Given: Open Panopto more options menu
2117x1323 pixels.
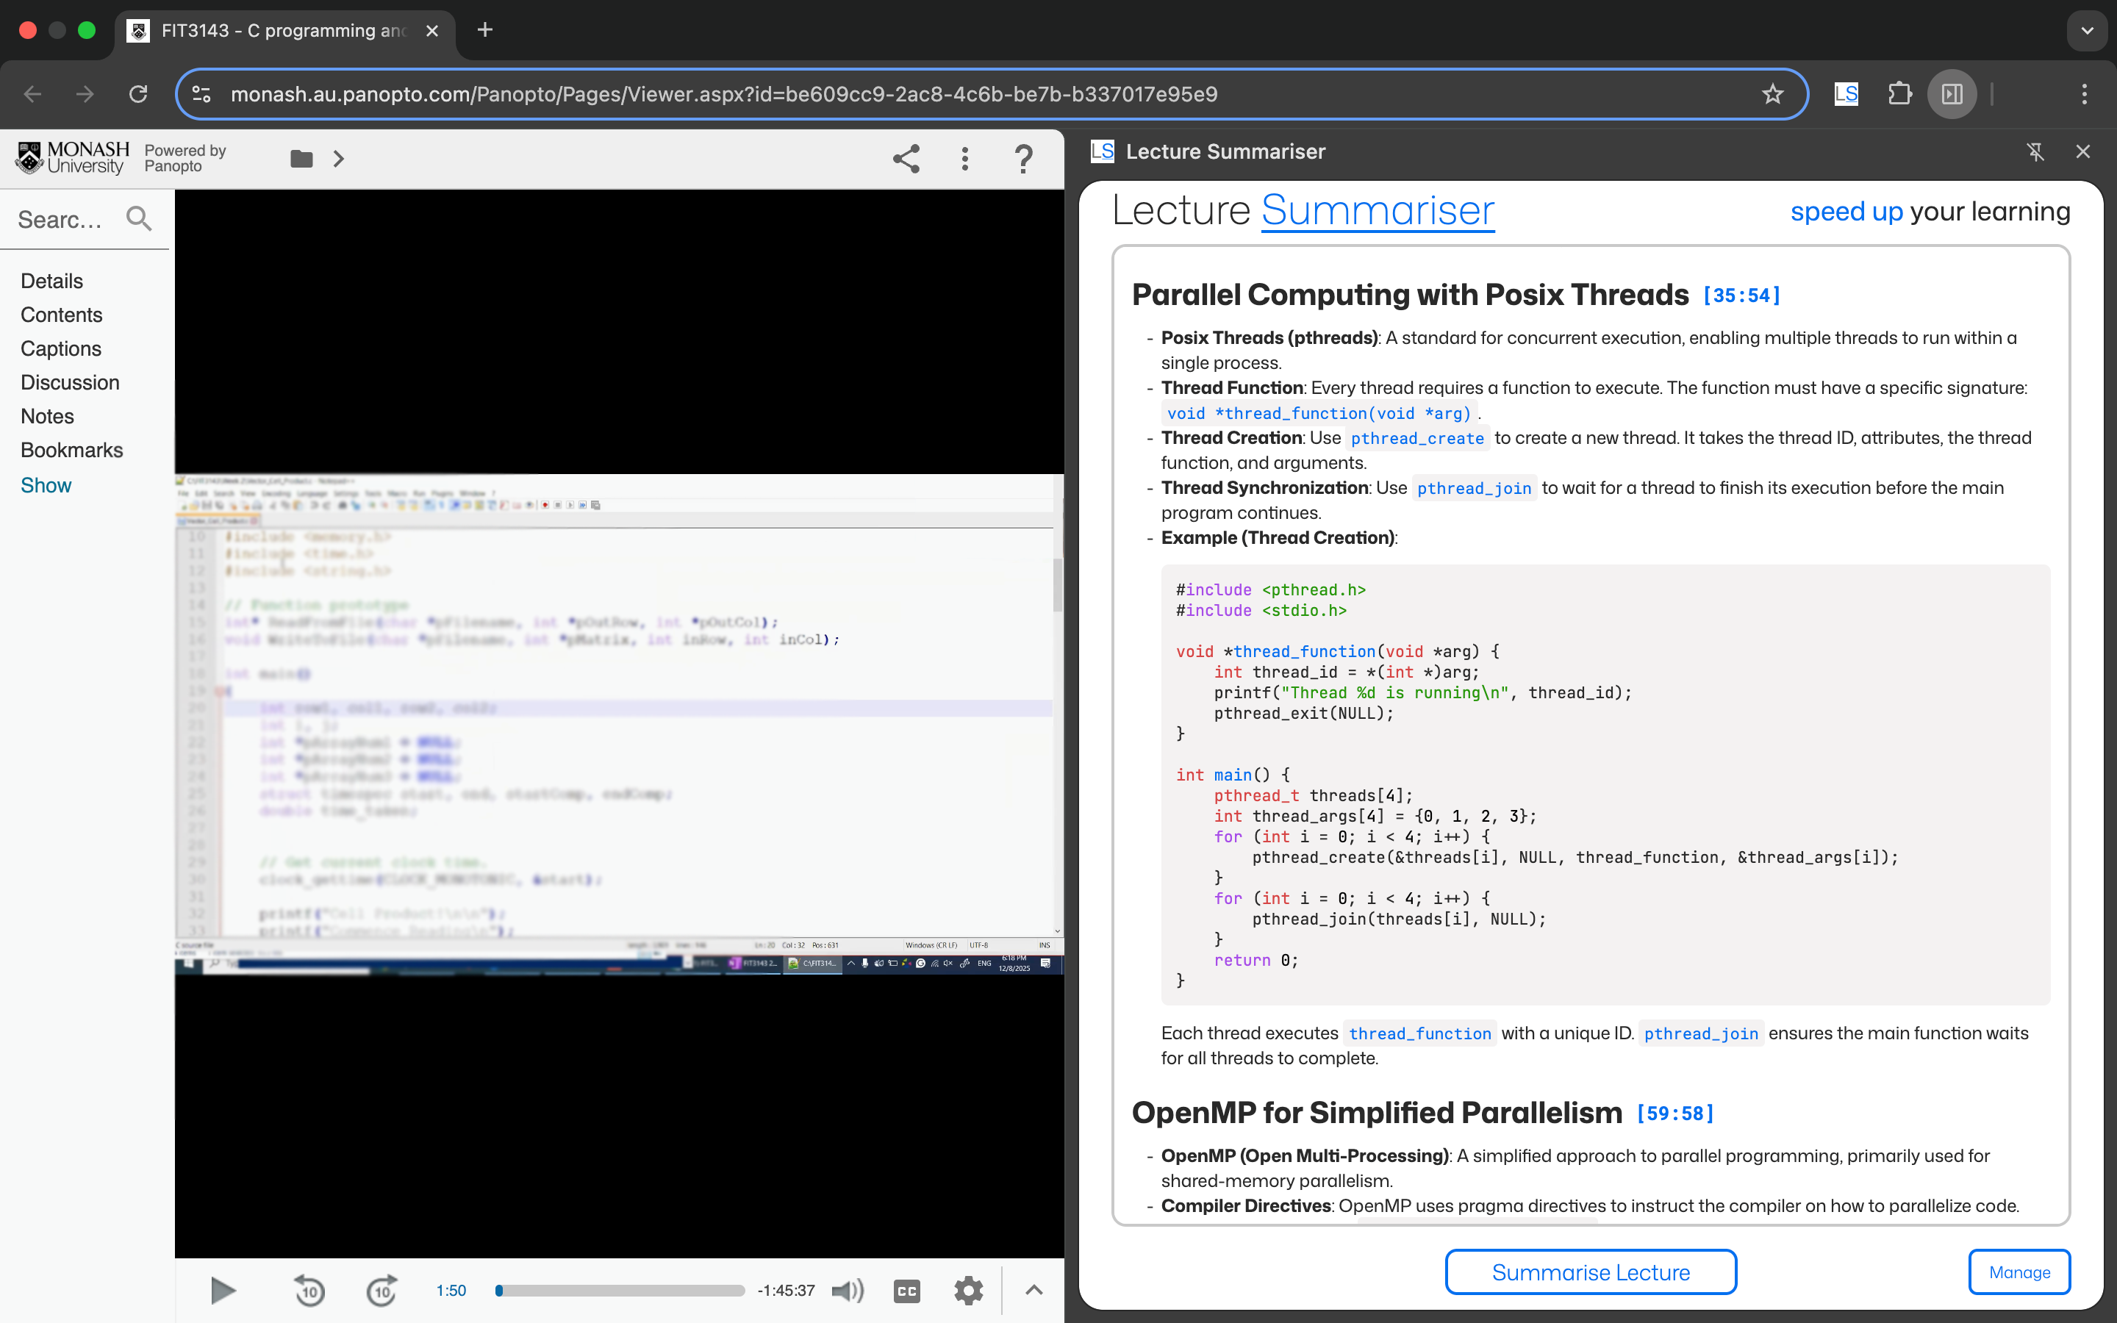Looking at the screenshot, I should [x=964, y=158].
